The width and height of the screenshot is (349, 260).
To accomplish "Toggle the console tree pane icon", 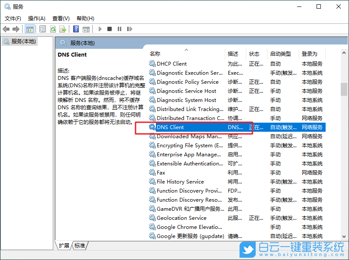I will (29, 29).
